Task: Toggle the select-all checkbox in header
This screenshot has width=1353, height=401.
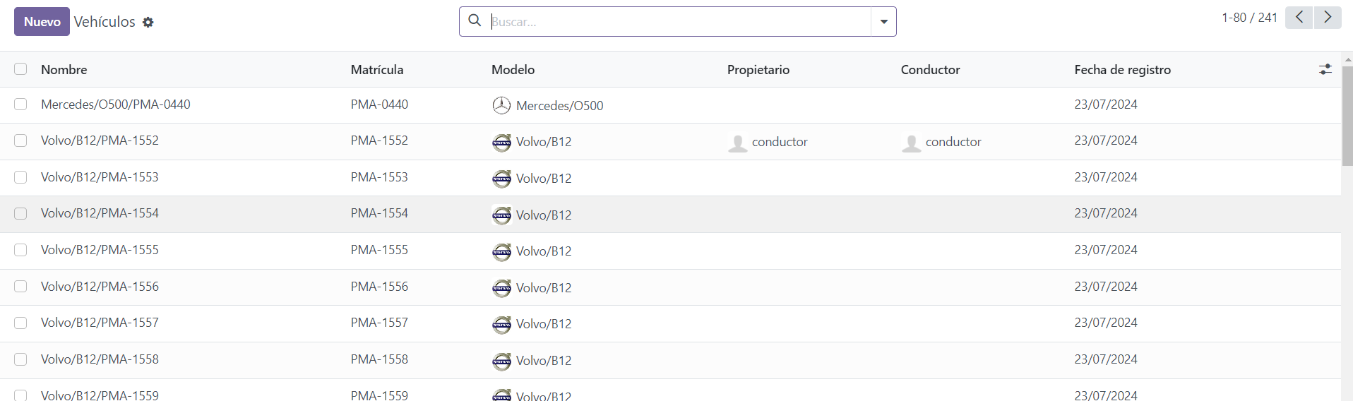Action: 20,69
